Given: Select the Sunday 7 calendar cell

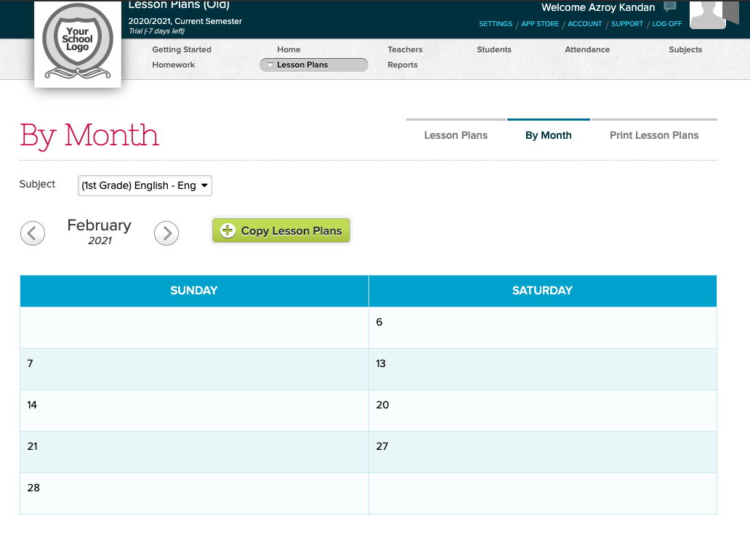Looking at the screenshot, I should (194, 369).
